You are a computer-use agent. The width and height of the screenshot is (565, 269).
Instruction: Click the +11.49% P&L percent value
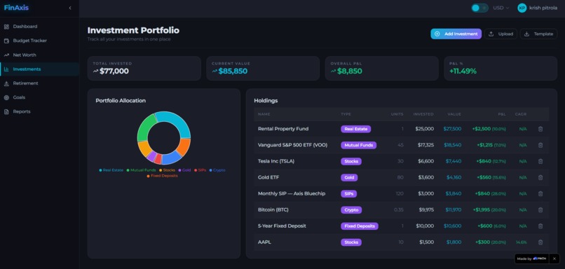click(x=463, y=71)
